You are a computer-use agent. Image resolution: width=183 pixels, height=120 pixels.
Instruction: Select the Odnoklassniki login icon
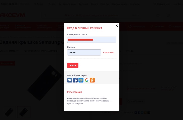[92, 80]
